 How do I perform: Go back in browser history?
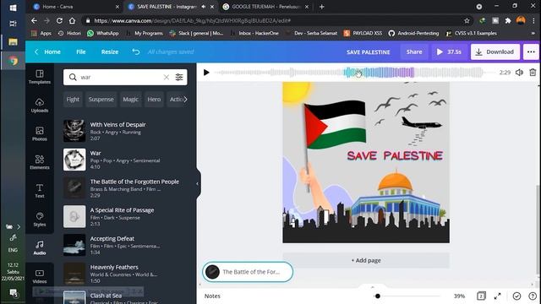pyautogui.click(x=34, y=20)
